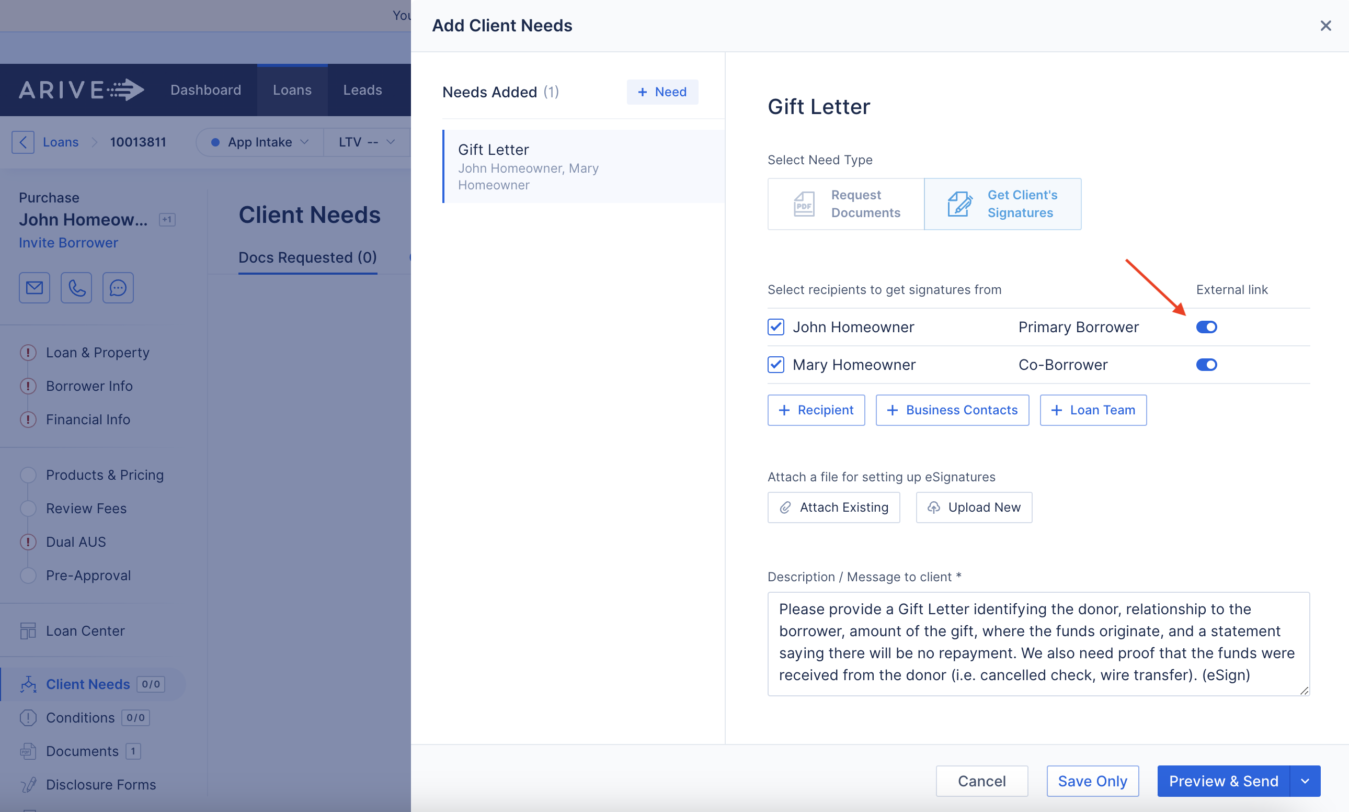Click the back arrow beside Loans breadcrumb
This screenshot has height=812, width=1349.
[x=23, y=142]
